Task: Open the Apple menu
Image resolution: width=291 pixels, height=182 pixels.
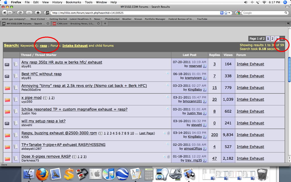Action: click(6, 2)
